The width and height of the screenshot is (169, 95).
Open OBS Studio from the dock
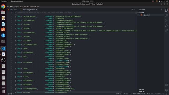click(x=3, y=60)
